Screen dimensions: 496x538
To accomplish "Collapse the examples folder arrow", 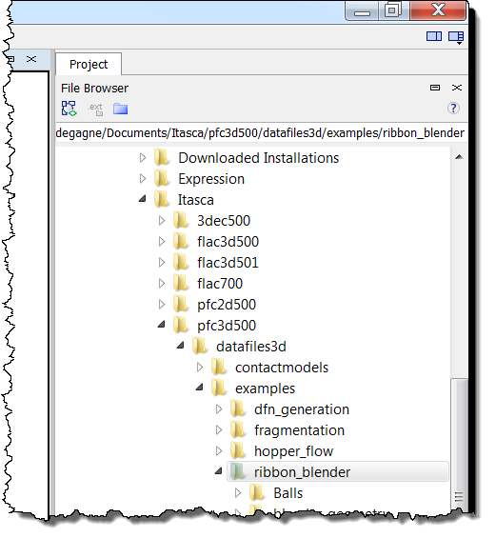I will 199,388.
